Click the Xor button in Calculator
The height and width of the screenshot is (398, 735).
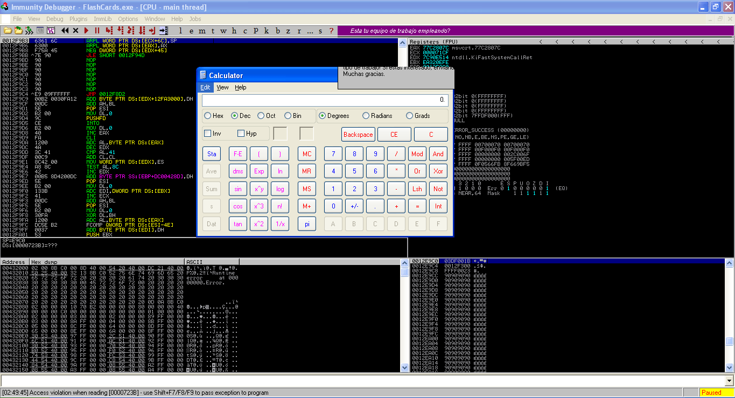point(438,171)
